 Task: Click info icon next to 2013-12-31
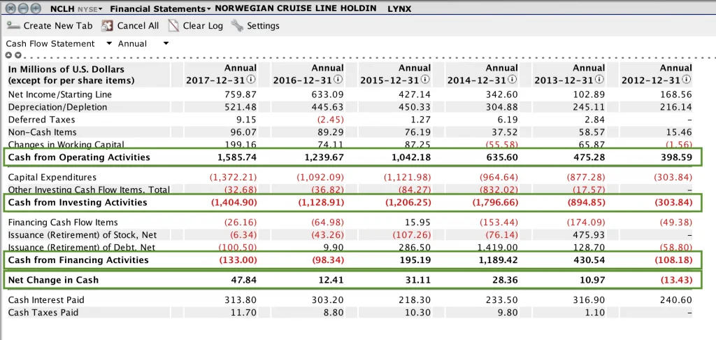pos(599,80)
